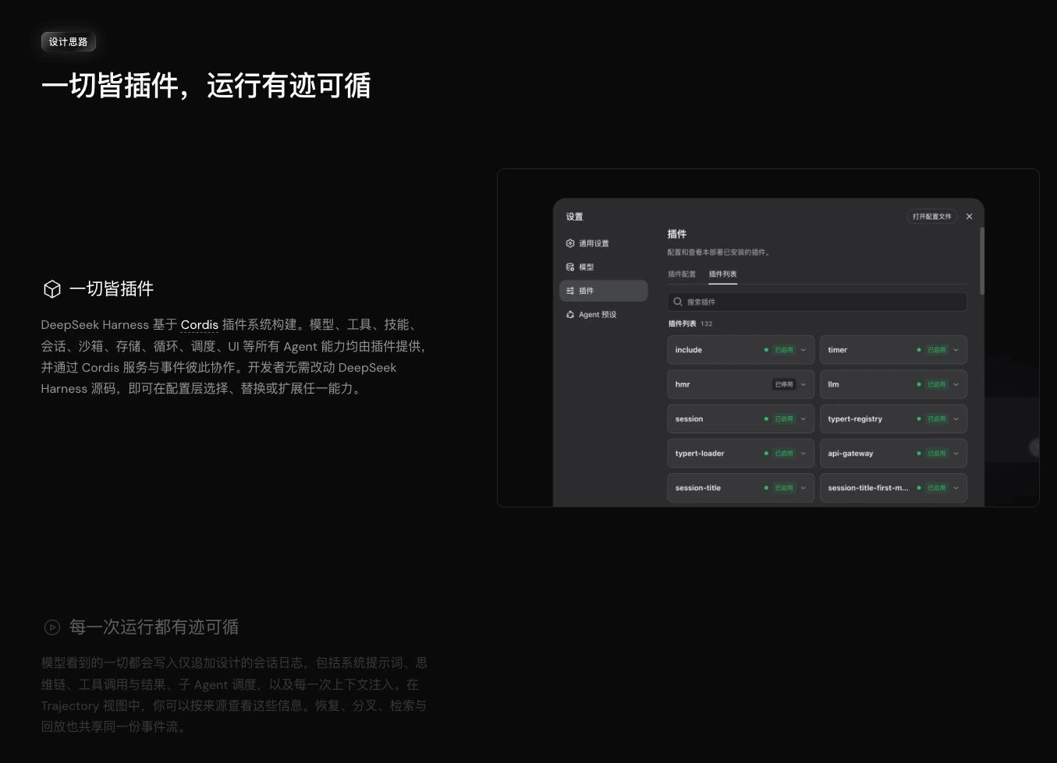Image resolution: width=1057 pixels, height=763 pixels.
Task: Click the 模型 sidebar icon
Action: (x=570, y=267)
